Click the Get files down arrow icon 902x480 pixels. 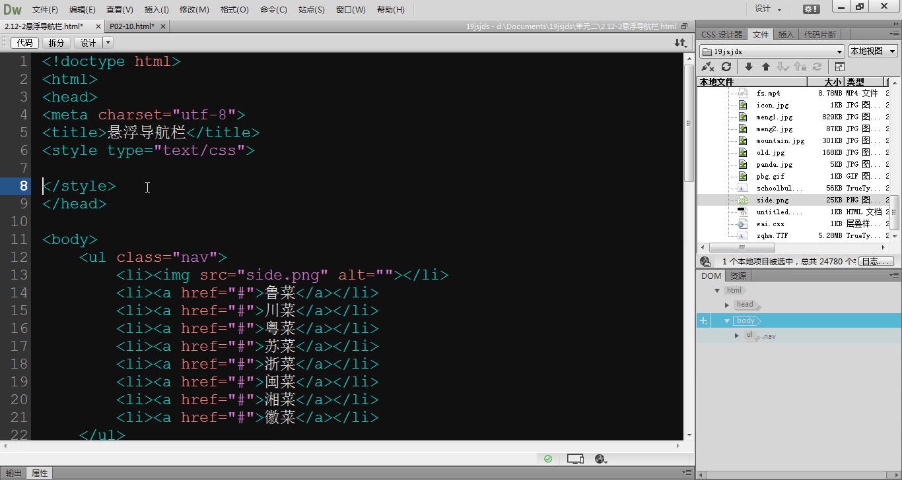pos(749,67)
